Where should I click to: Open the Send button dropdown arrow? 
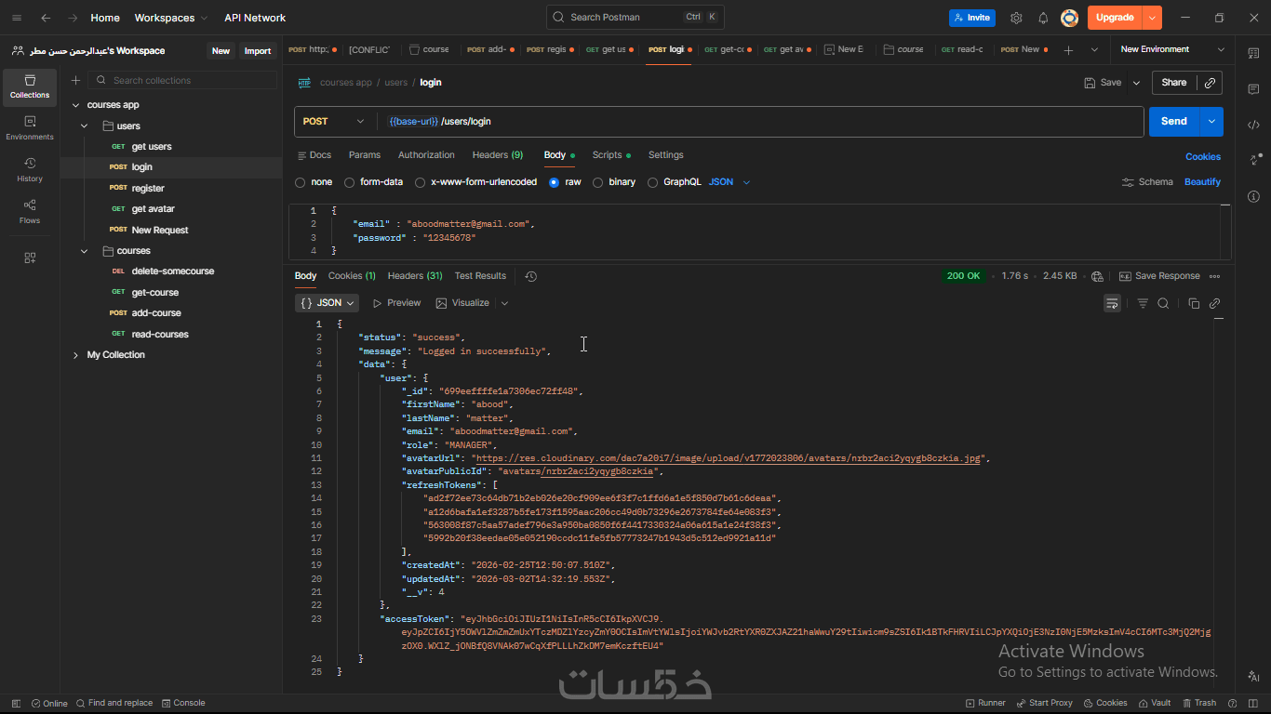pyautogui.click(x=1211, y=122)
